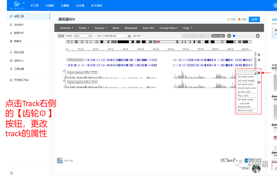Click the locus search magnifier icon
Image resolution: width=277 pixels, height=176 pixels.
pos(130,36)
